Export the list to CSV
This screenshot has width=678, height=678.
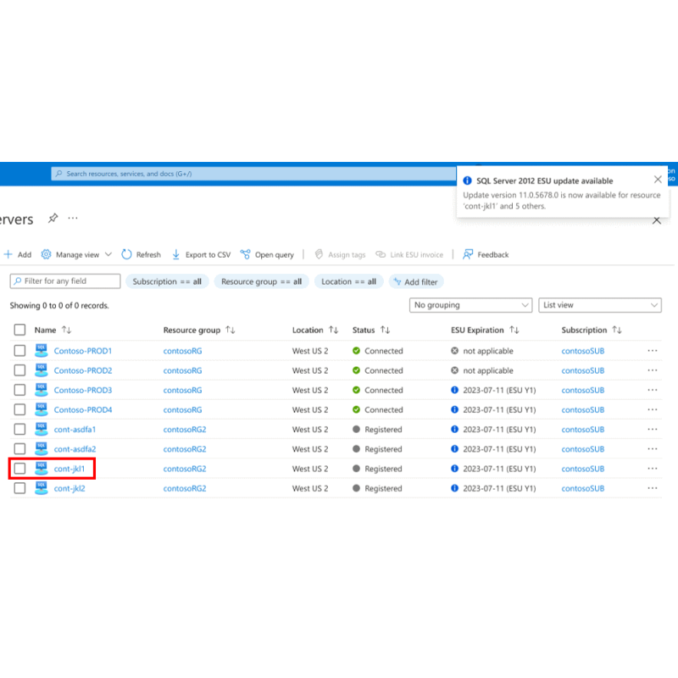(201, 255)
